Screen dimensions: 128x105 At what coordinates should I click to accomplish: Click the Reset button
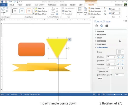[100, 78]
